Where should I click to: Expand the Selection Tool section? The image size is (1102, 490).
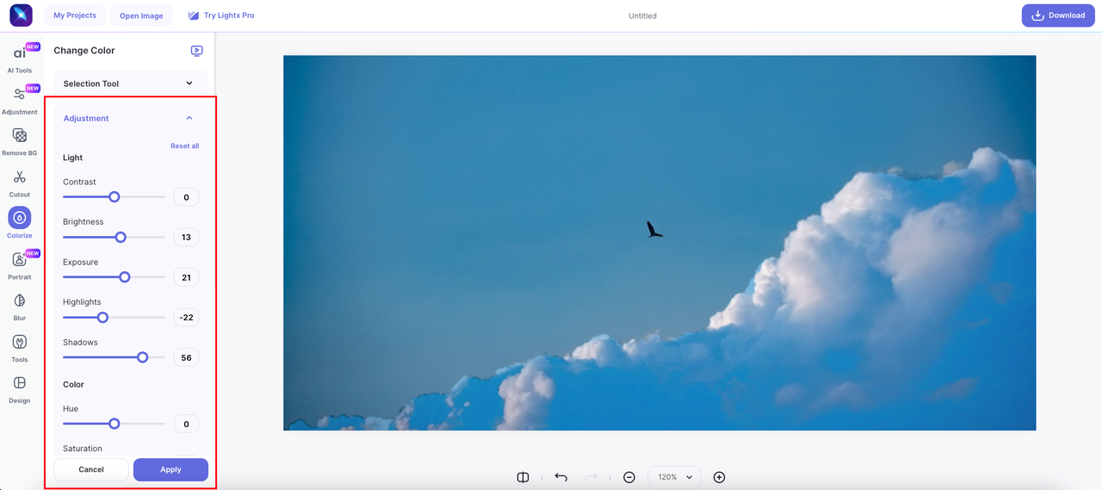[131, 84]
